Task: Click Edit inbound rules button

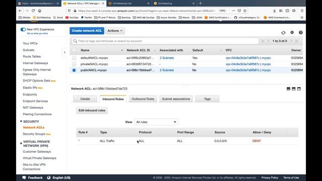Action: 92,111
